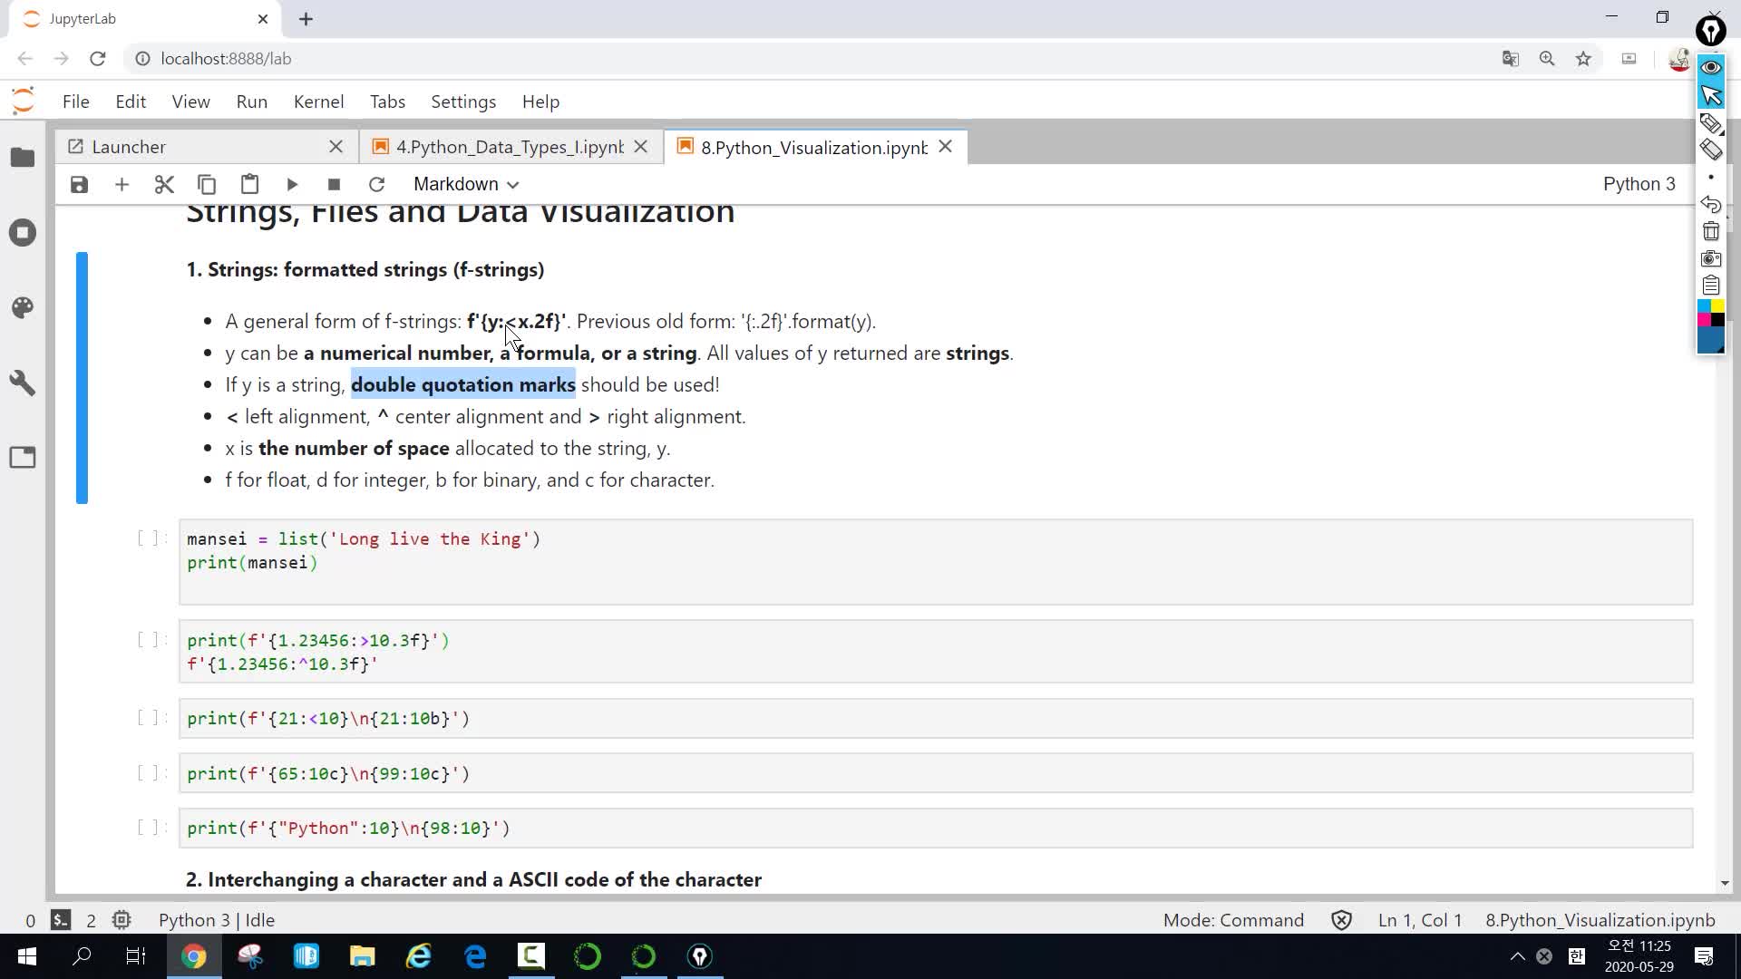Toggle the Korean IME language indicator

point(1576,956)
